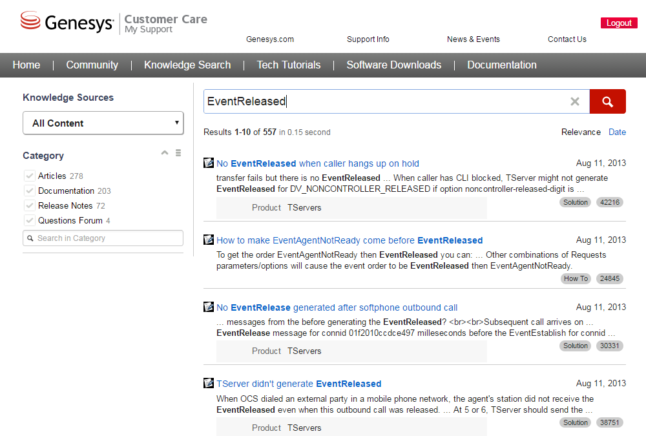Toggle the Documentation category checkbox
646x436 pixels.
coord(29,191)
